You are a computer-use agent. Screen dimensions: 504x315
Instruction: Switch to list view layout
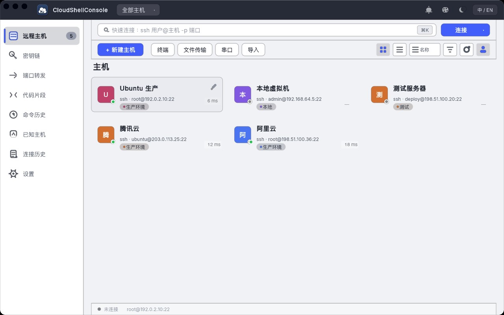click(x=400, y=50)
